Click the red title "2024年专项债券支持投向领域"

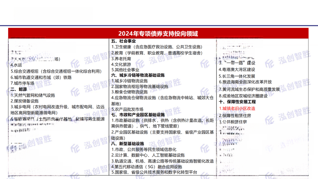pyautogui.click(x=158, y=34)
